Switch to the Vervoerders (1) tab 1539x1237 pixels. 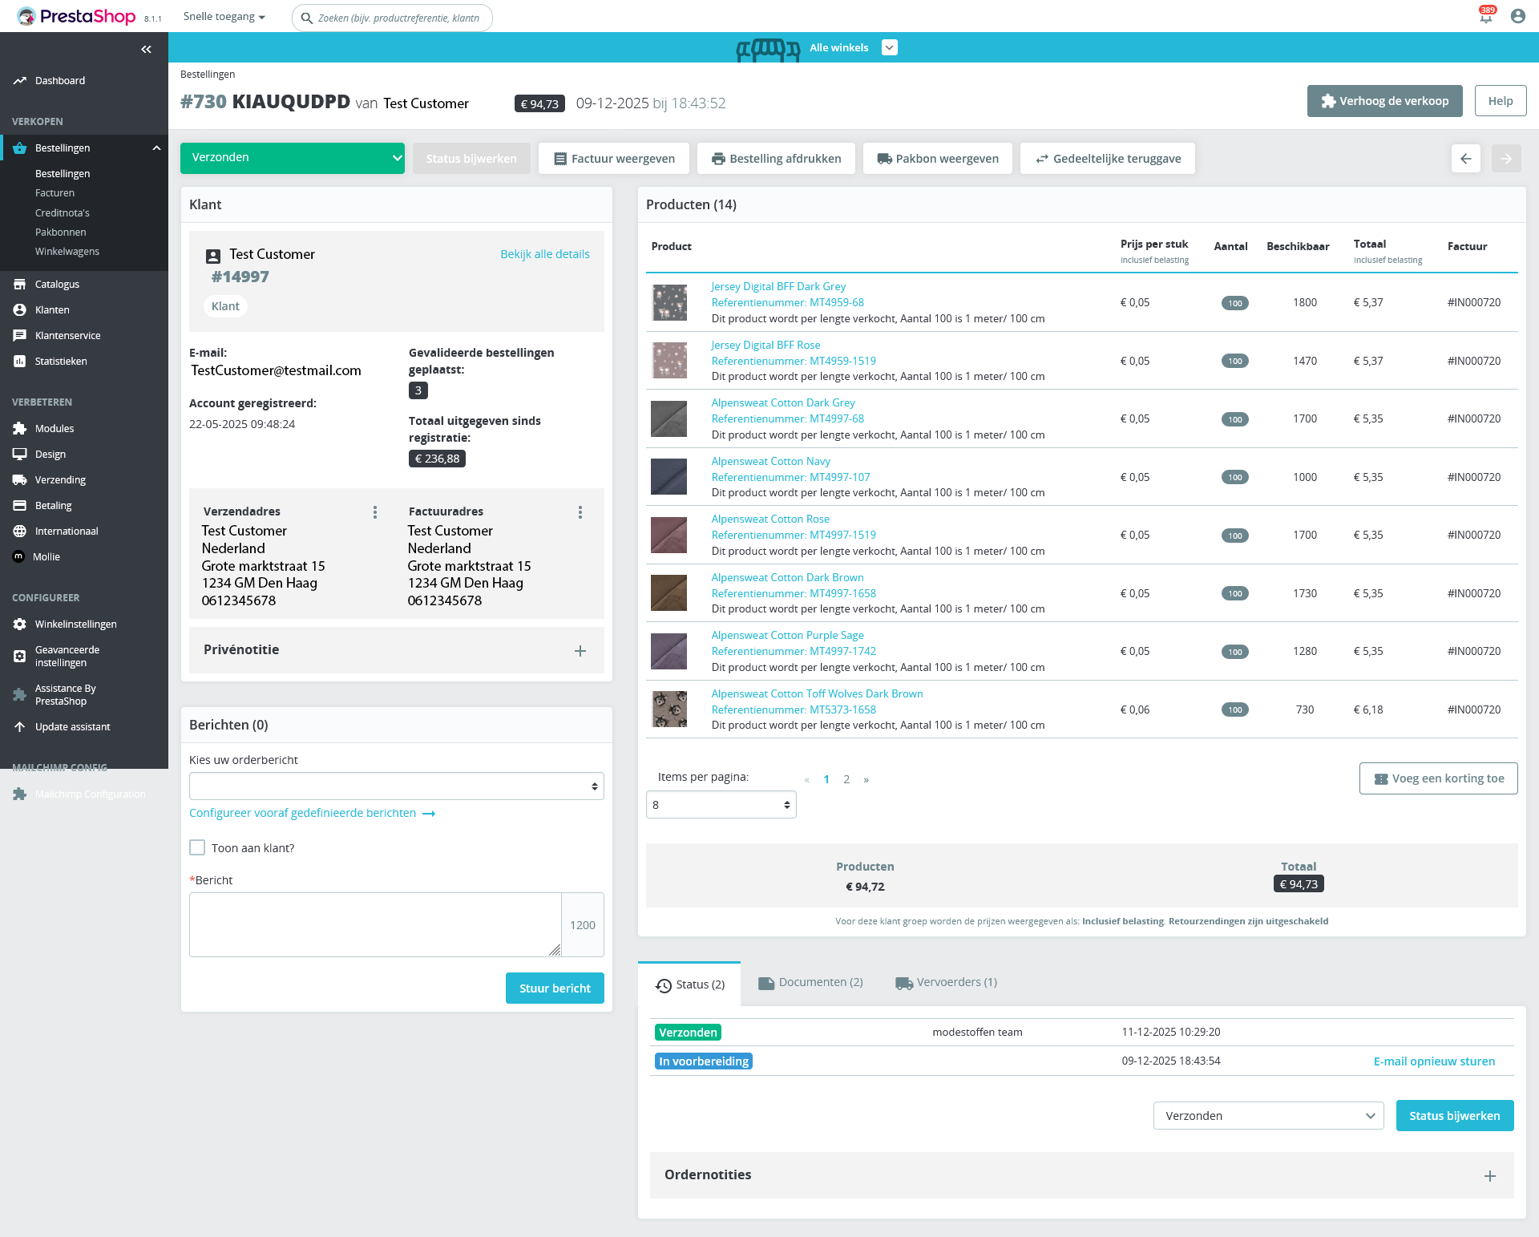947,983
